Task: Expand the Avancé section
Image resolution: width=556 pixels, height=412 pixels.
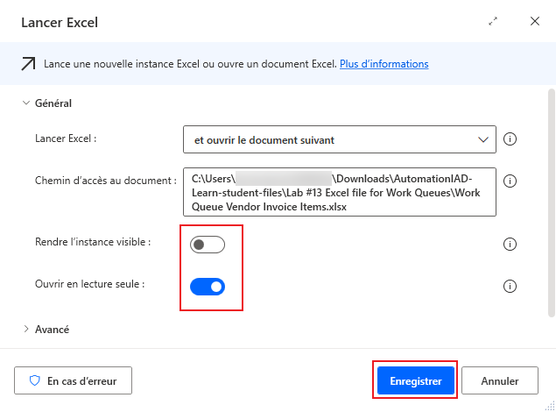Action: coord(26,329)
